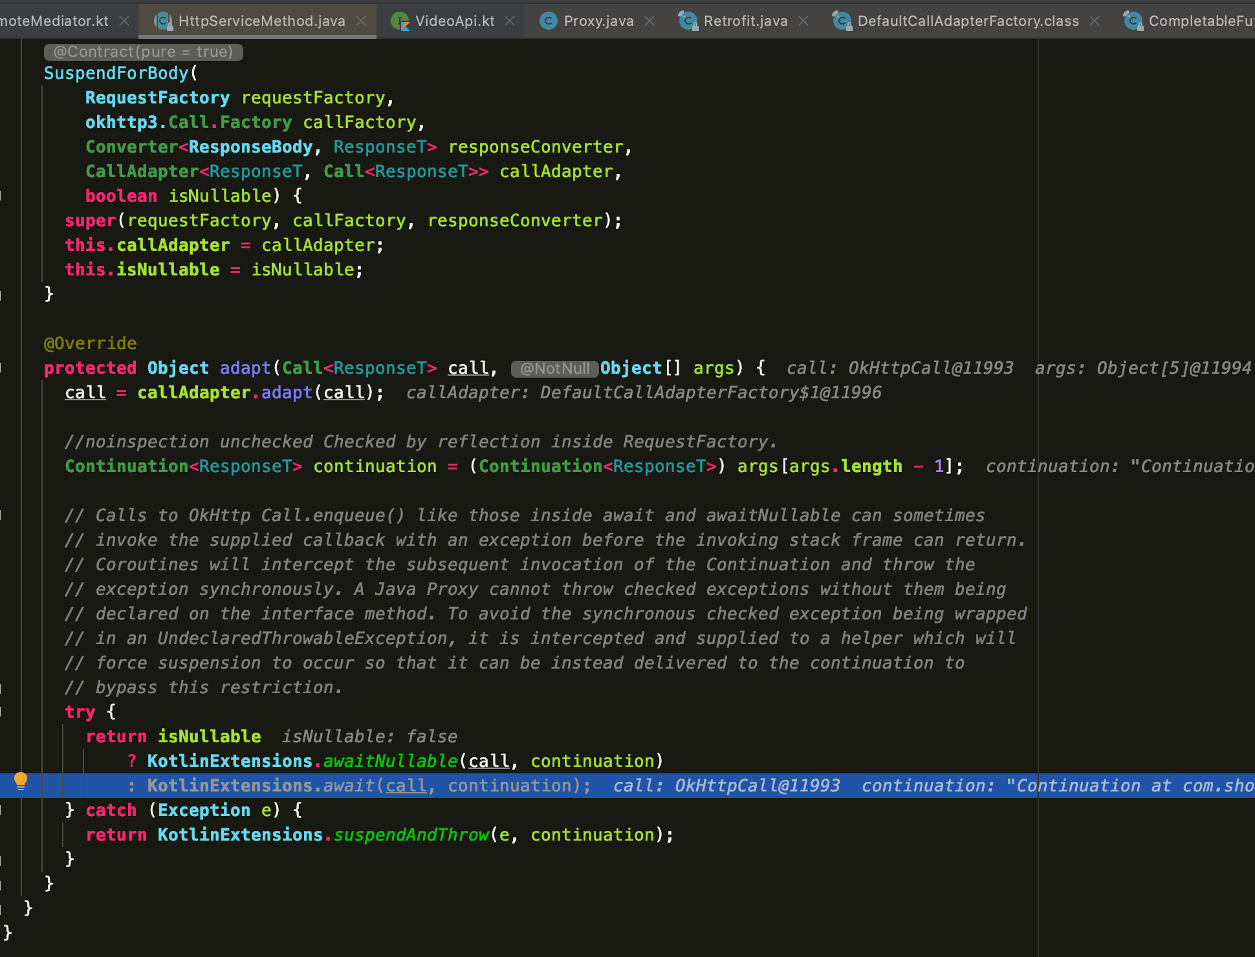Click suspendAndThrow method call
This screenshot has width=1255, height=957.
pyautogui.click(x=411, y=835)
